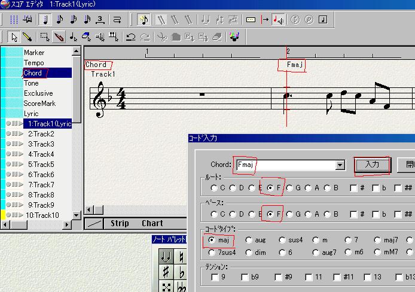
Task: Select the dotted rectangle selection tool
Action: 45,36
